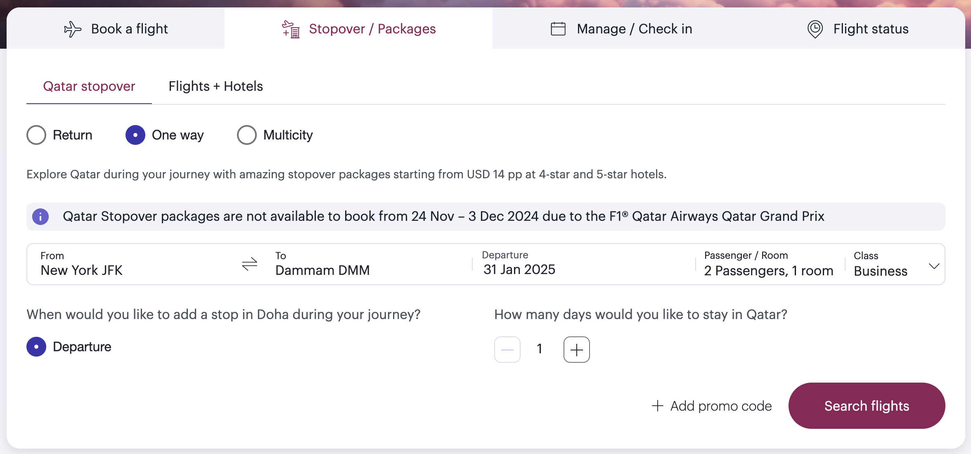Increase the days to stay in Qatar
Image resolution: width=971 pixels, height=454 pixels.
click(576, 350)
